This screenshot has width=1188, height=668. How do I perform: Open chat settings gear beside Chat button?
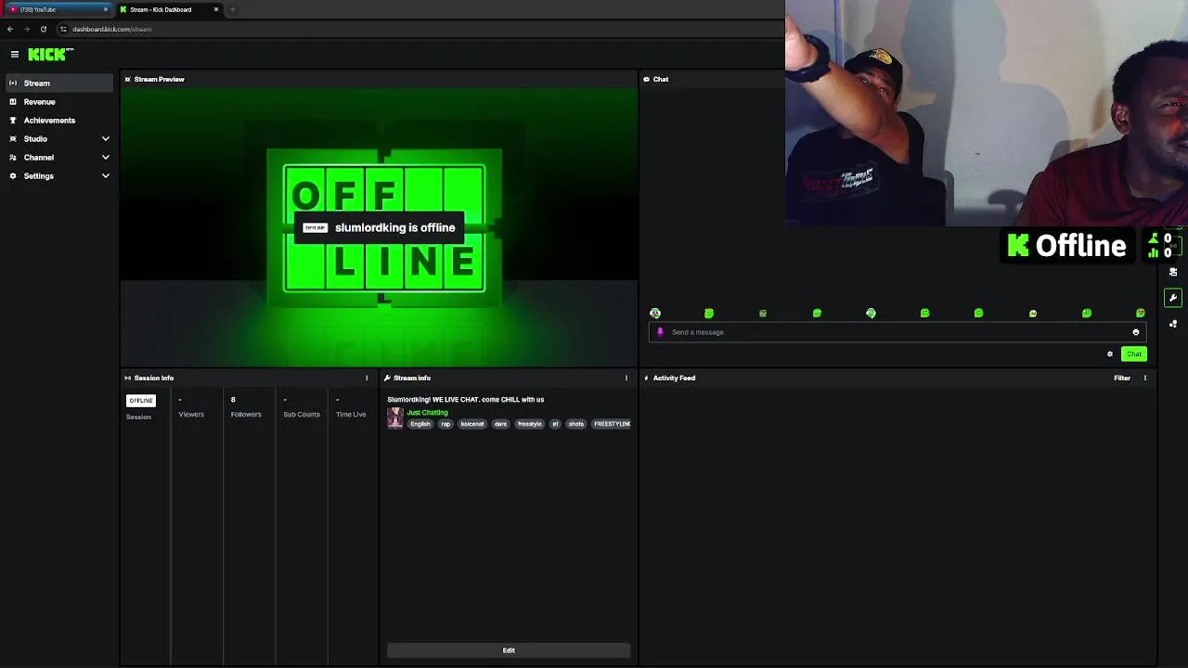click(x=1109, y=353)
